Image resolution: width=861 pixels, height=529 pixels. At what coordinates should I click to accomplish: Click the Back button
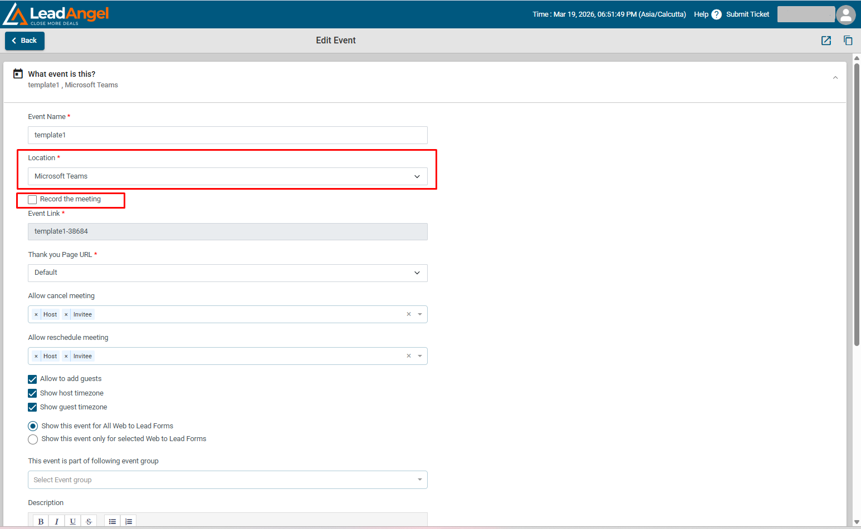[x=25, y=41]
